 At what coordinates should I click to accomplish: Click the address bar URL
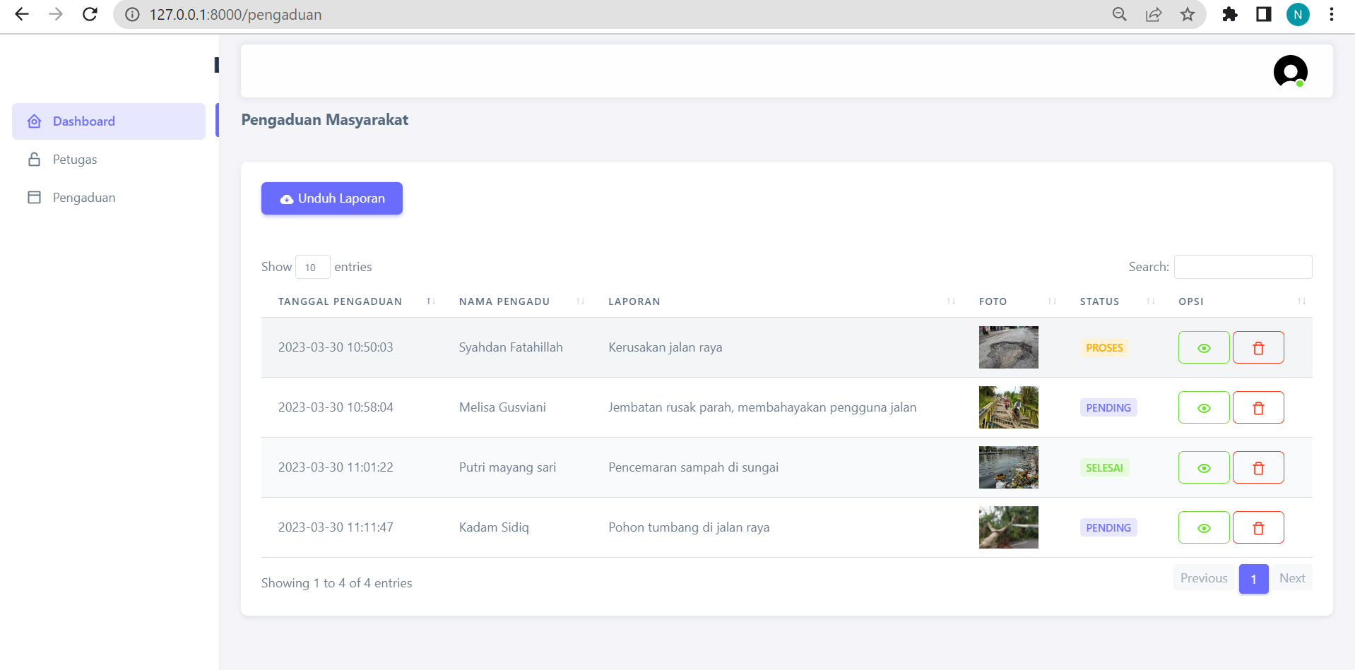click(x=235, y=14)
